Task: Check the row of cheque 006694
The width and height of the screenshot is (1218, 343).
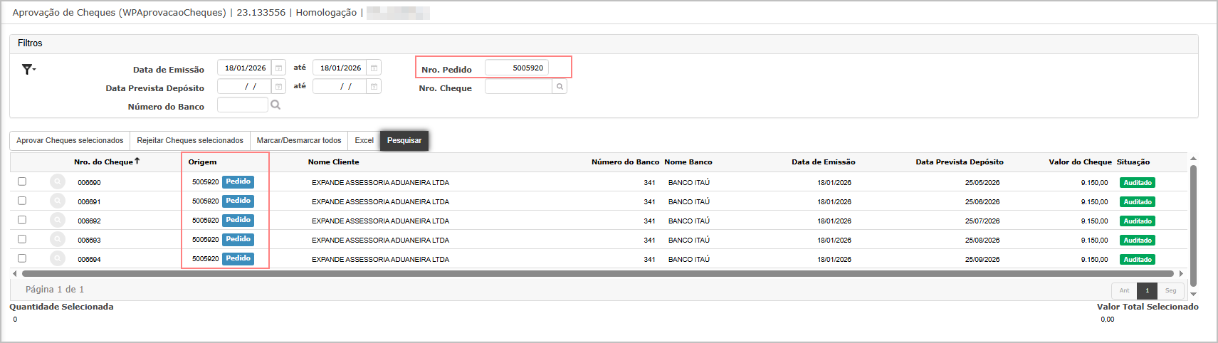Action: click(22, 258)
